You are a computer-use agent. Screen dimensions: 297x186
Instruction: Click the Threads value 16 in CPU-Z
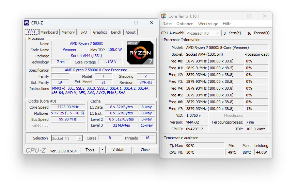(147, 138)
